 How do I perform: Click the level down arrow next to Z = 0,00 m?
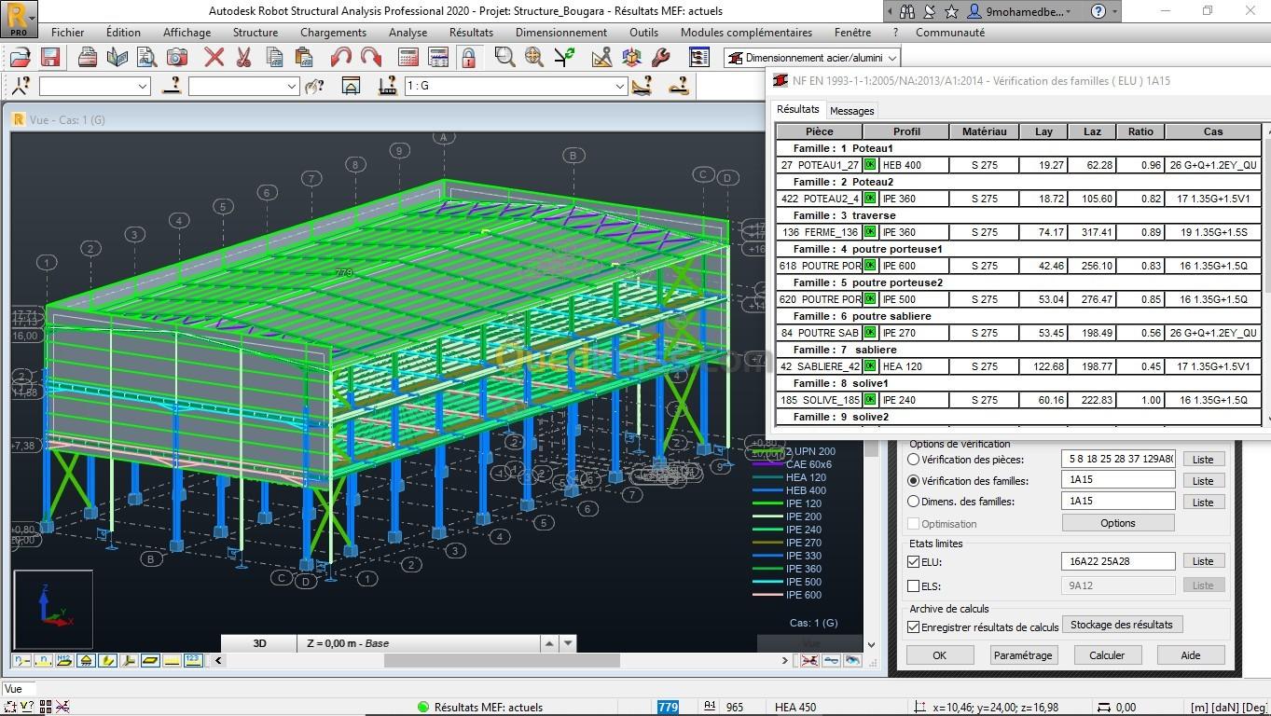tap(567, 643)
